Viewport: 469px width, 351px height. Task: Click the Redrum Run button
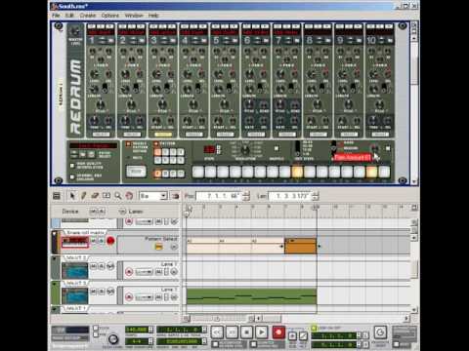coord(136,172)
